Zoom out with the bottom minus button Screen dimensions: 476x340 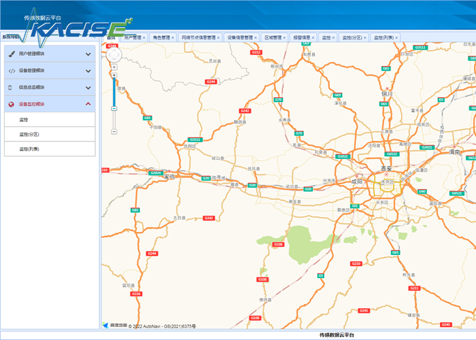click(x=114, y=132)
